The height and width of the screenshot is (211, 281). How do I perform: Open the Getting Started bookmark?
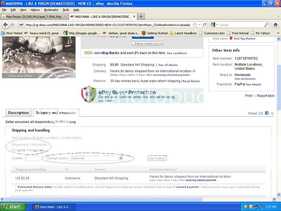click(154, 33)
